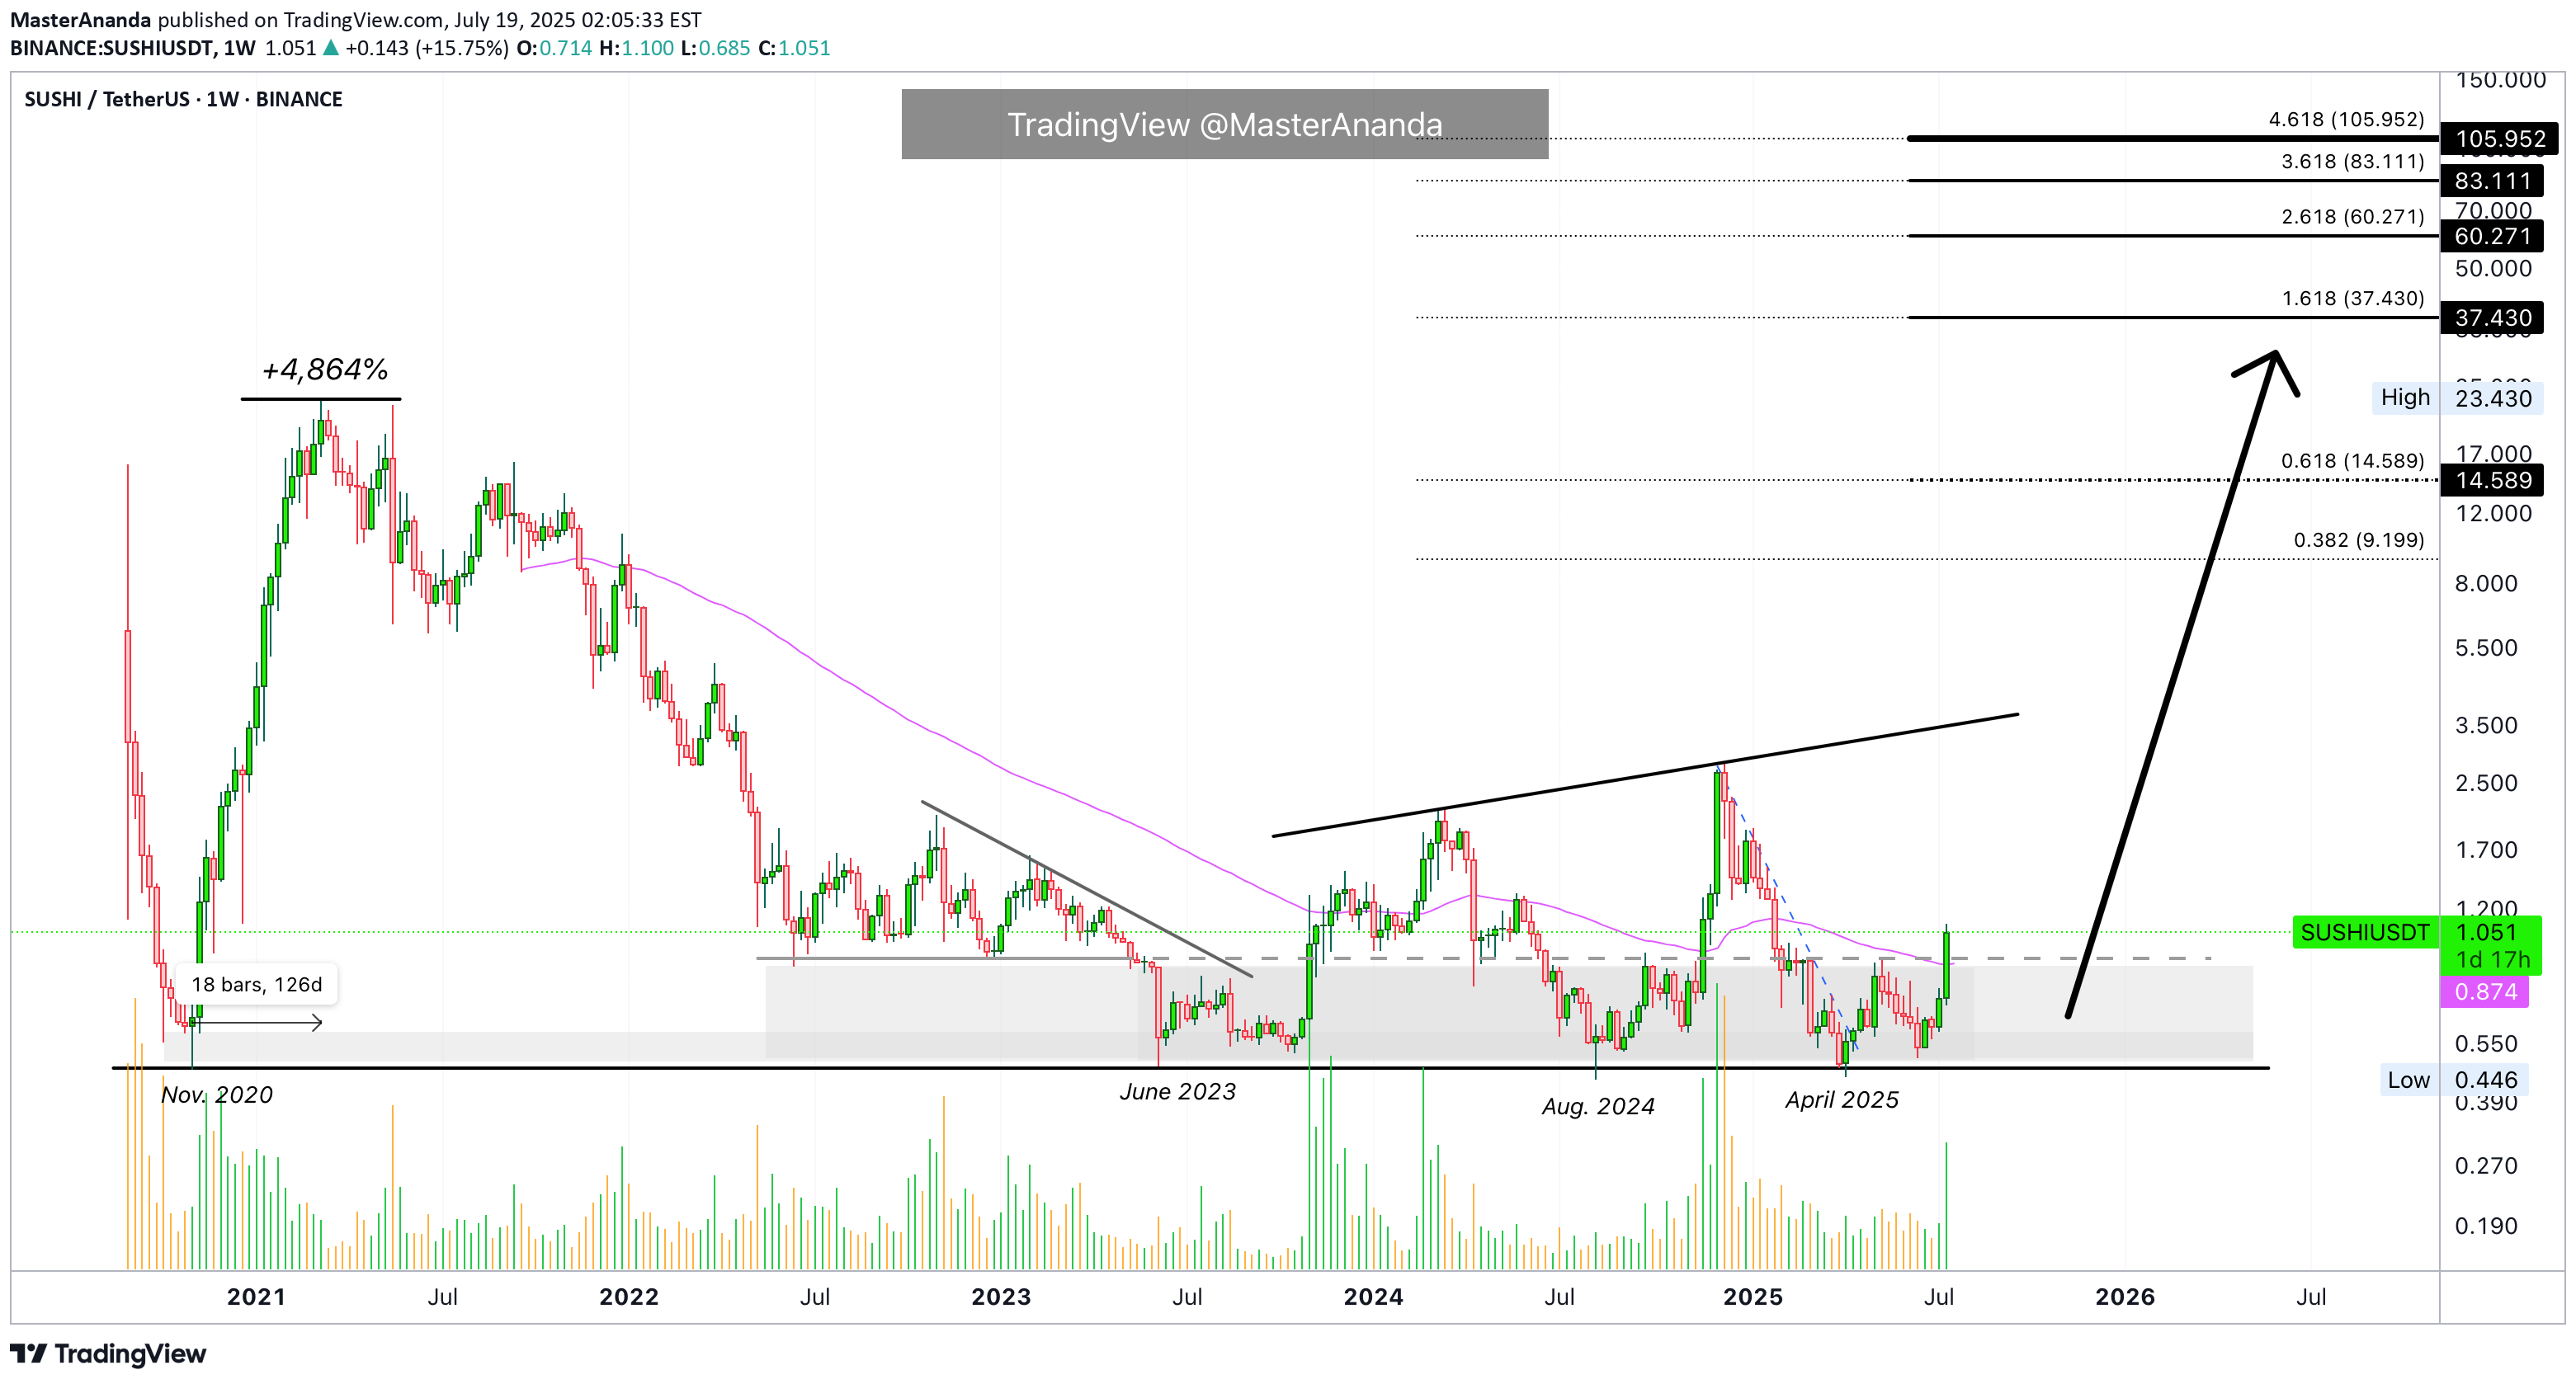Click the 3.500 price axis value
This screenshot has height=1384, width=2576.
2486,726
